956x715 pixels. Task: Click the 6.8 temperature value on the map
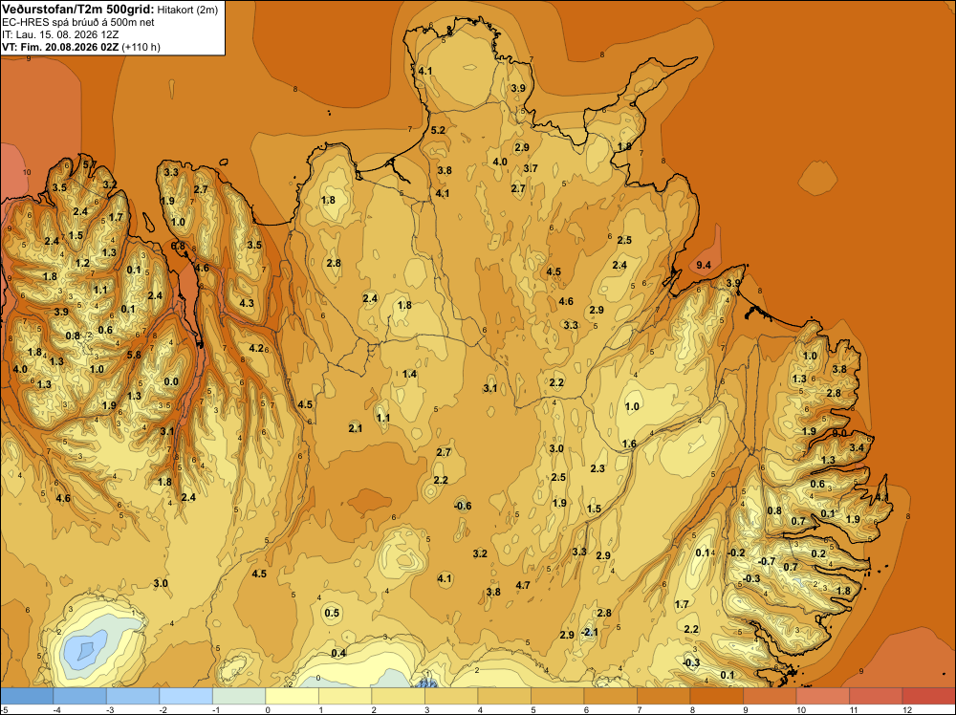tap(178, 246)
